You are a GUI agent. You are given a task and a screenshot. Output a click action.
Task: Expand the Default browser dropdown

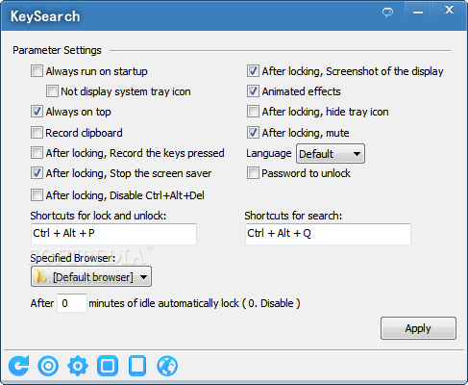pos(91,276)
